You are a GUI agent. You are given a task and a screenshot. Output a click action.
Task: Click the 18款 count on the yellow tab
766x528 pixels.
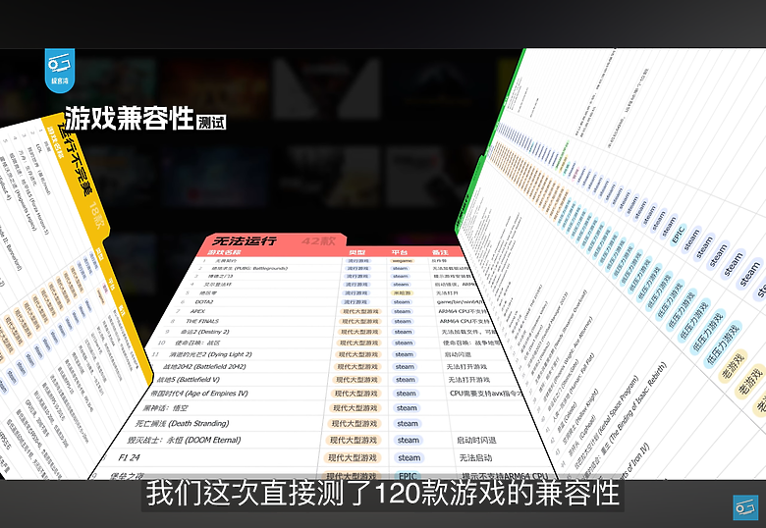[x=96, y=215]
